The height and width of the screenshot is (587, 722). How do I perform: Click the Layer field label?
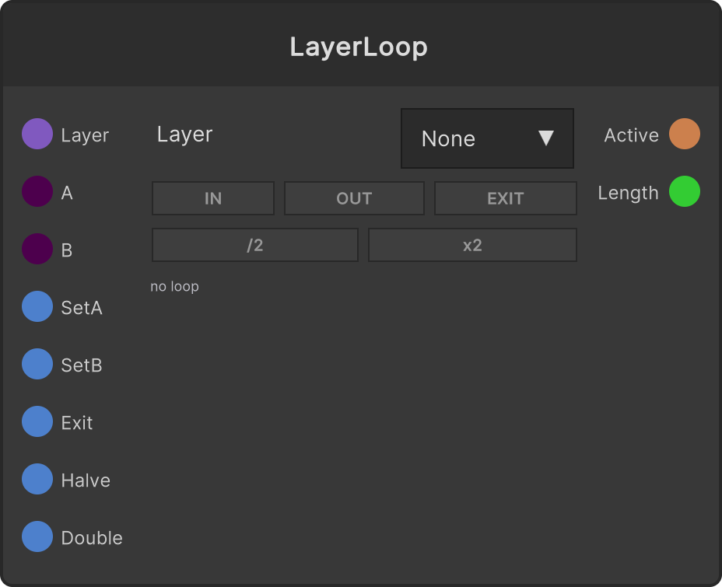point(184,135)
